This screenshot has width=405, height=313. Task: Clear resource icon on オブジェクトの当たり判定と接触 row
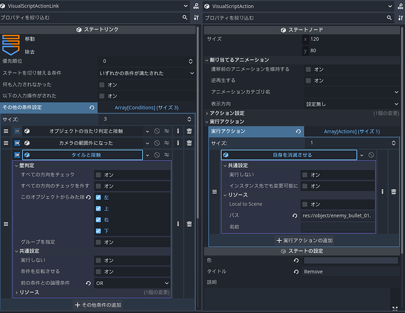click(157, 131)
